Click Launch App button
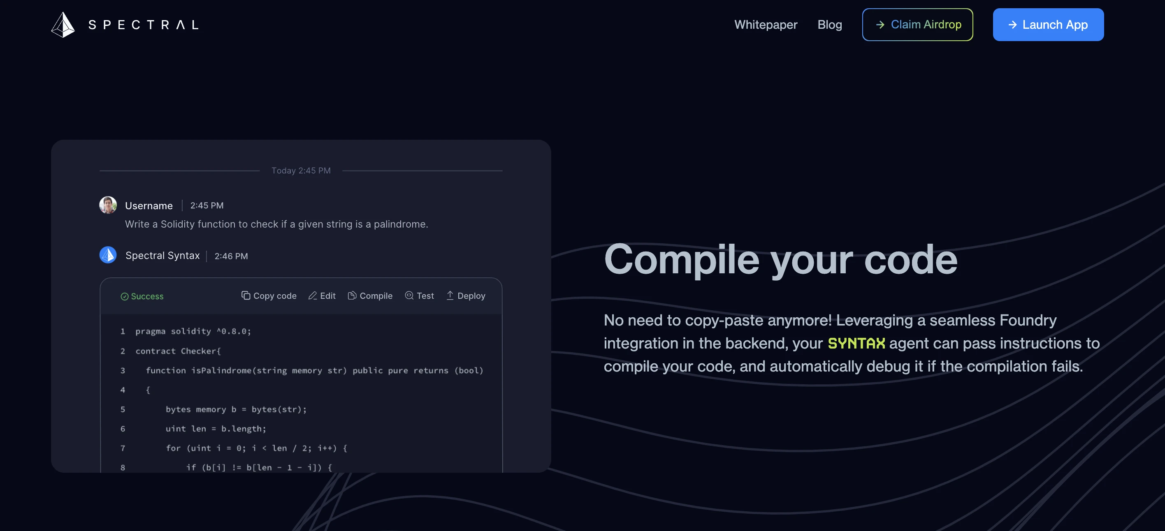This screenshot has height=531, width=1165. 1048,25
